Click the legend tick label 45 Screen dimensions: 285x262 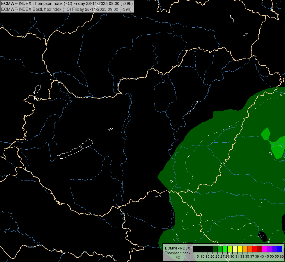267,256
